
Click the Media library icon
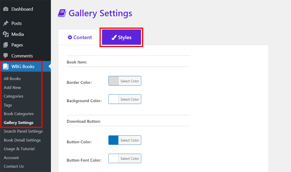[6, 34]
